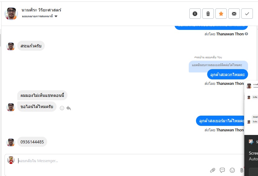Attach a file using the paperclip icon
258x176 pixels.
click(213, 170)
